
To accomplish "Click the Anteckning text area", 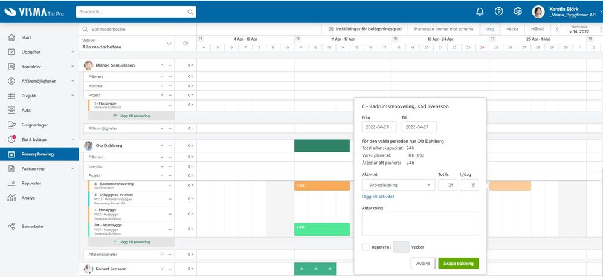I will coord(421,224).
